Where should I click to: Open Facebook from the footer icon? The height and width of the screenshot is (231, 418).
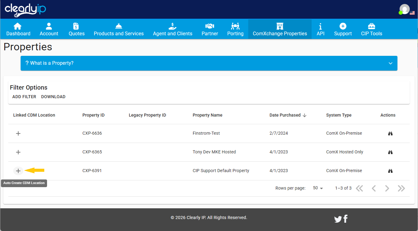pyautogui.click(x=345, y=219)
